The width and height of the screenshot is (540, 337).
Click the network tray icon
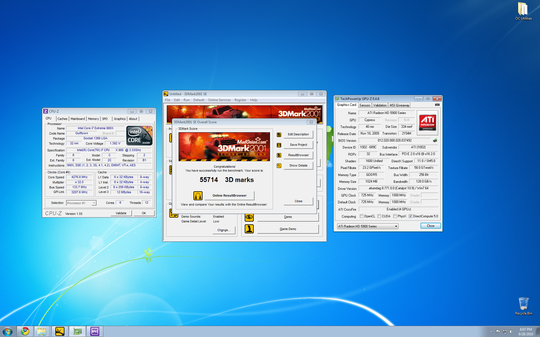(x=505, y=332)
